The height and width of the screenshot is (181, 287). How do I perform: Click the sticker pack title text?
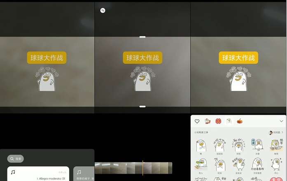(x=201, y=132)
